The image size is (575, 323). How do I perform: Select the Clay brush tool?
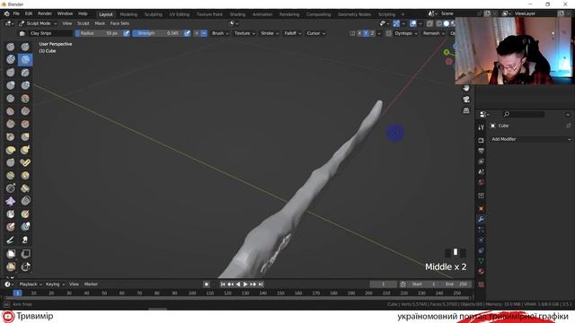[11, 59]
